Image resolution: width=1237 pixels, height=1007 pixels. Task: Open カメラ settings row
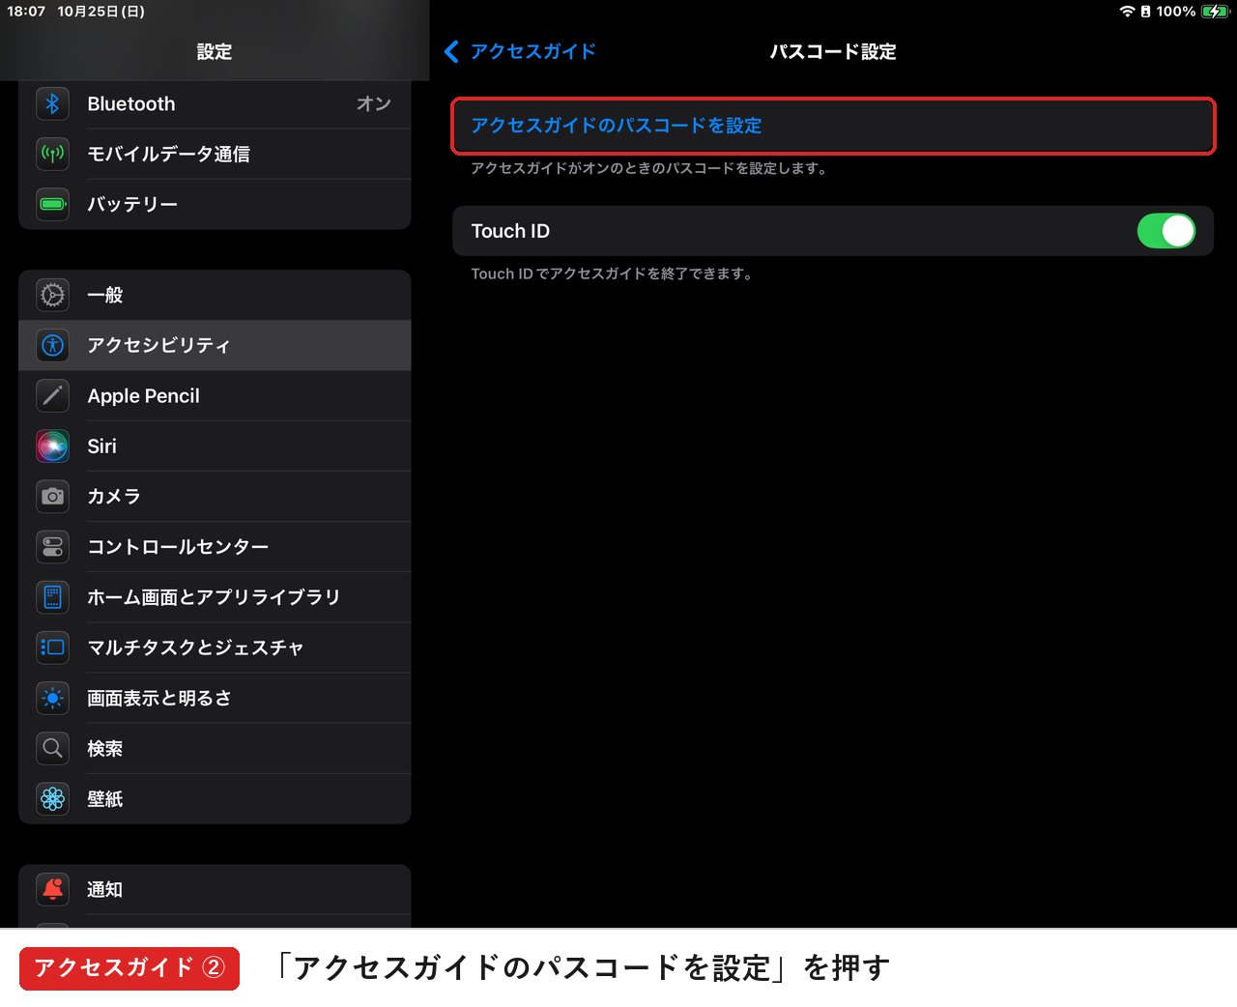click(215, 496)
